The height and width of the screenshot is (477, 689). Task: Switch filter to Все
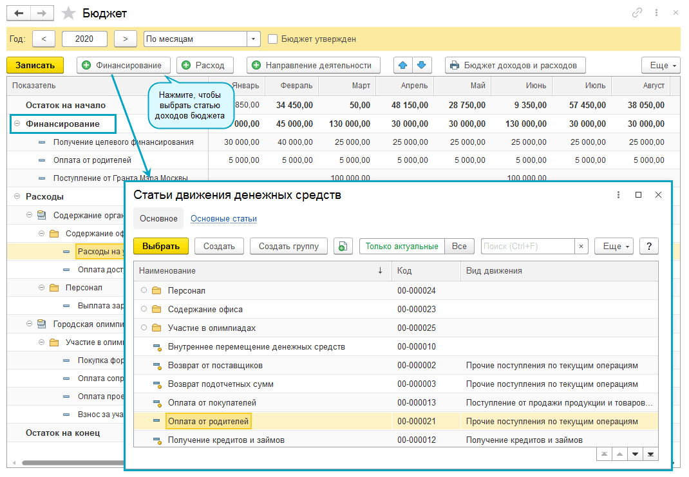[x=459, y=246]
